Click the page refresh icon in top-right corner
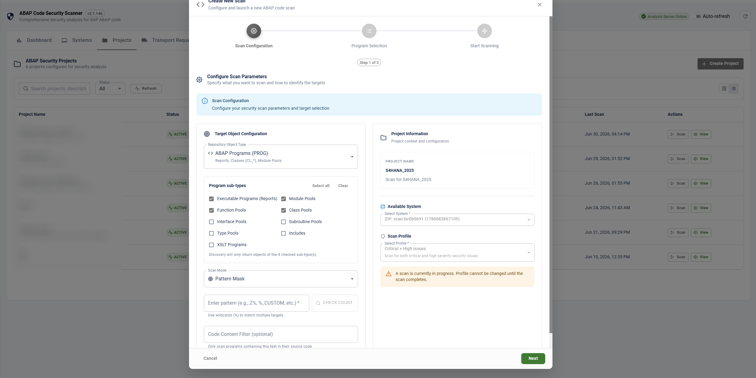 745,16
